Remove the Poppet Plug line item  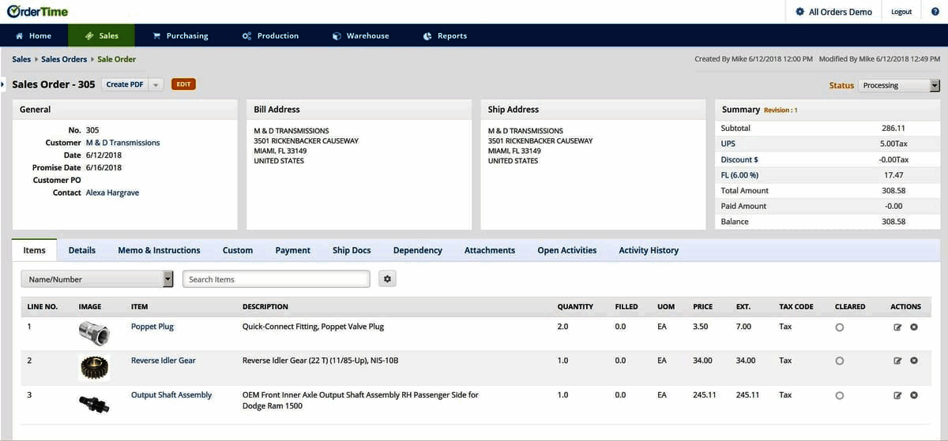coord(914,327)
